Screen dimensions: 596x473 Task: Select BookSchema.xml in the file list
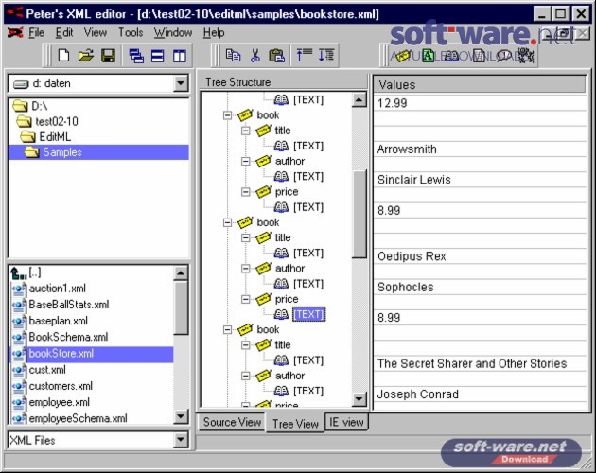point(68,337)
